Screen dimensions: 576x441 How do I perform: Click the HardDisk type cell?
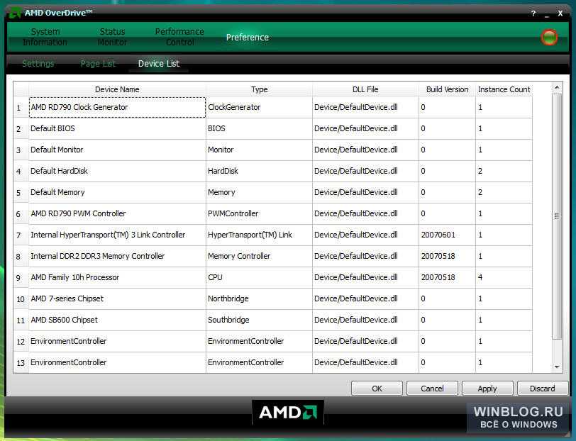click(x=259, y=171)
